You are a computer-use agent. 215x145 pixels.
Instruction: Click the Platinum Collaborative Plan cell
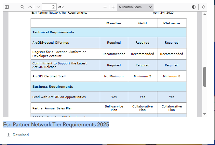coord(172,108)
